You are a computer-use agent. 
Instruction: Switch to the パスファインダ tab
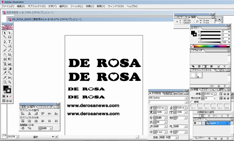tap(46, 107)
